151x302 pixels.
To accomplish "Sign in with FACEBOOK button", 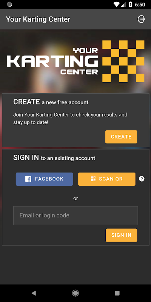I will (44, 179).
